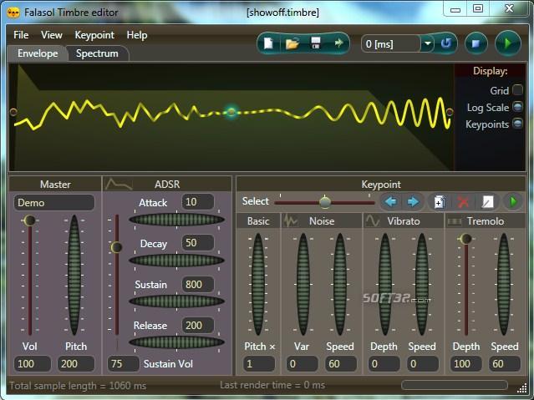Click the Decay horizontal wheel control
Screen dimensions: 534x400
click(177, 261)
